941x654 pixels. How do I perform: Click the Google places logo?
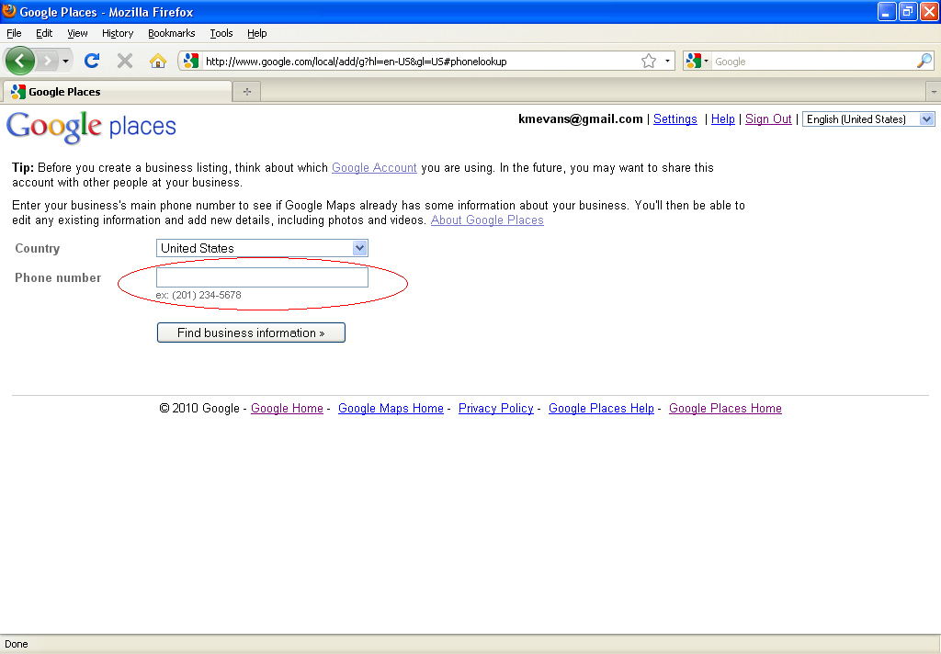point(91,127)
